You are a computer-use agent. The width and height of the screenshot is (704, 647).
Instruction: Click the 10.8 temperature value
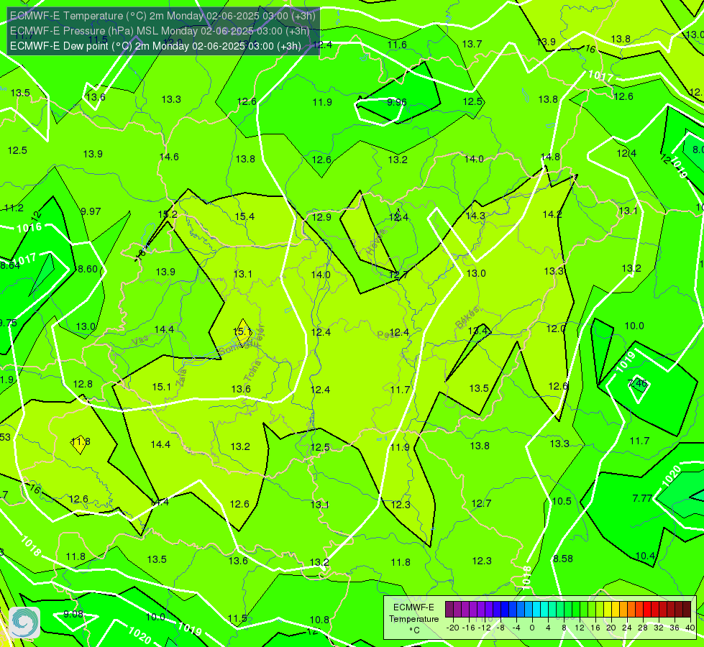pyautogui.click(x=319, y=620)
